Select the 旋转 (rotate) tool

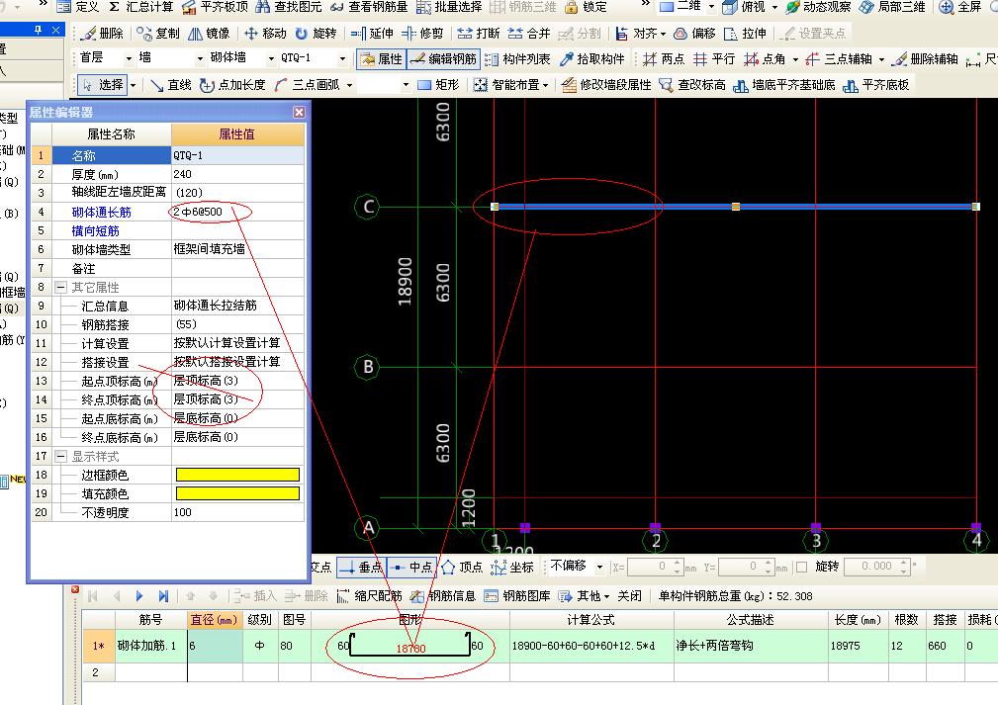point(316,33)
